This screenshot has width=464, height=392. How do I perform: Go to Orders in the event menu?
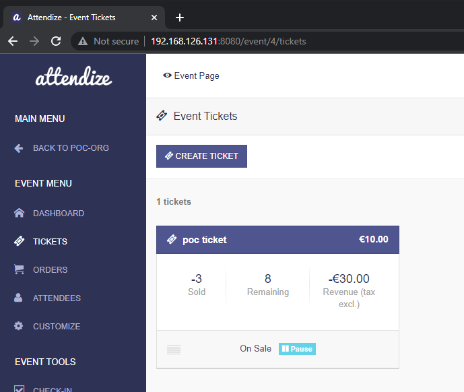click(x=51, y=270)
